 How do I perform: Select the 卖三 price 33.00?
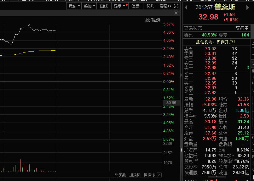coord(211,58)
